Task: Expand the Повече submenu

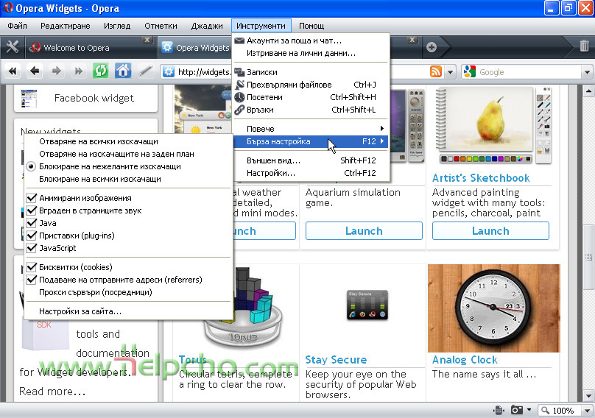Action: pyautogui.click(x=311, y=129)
